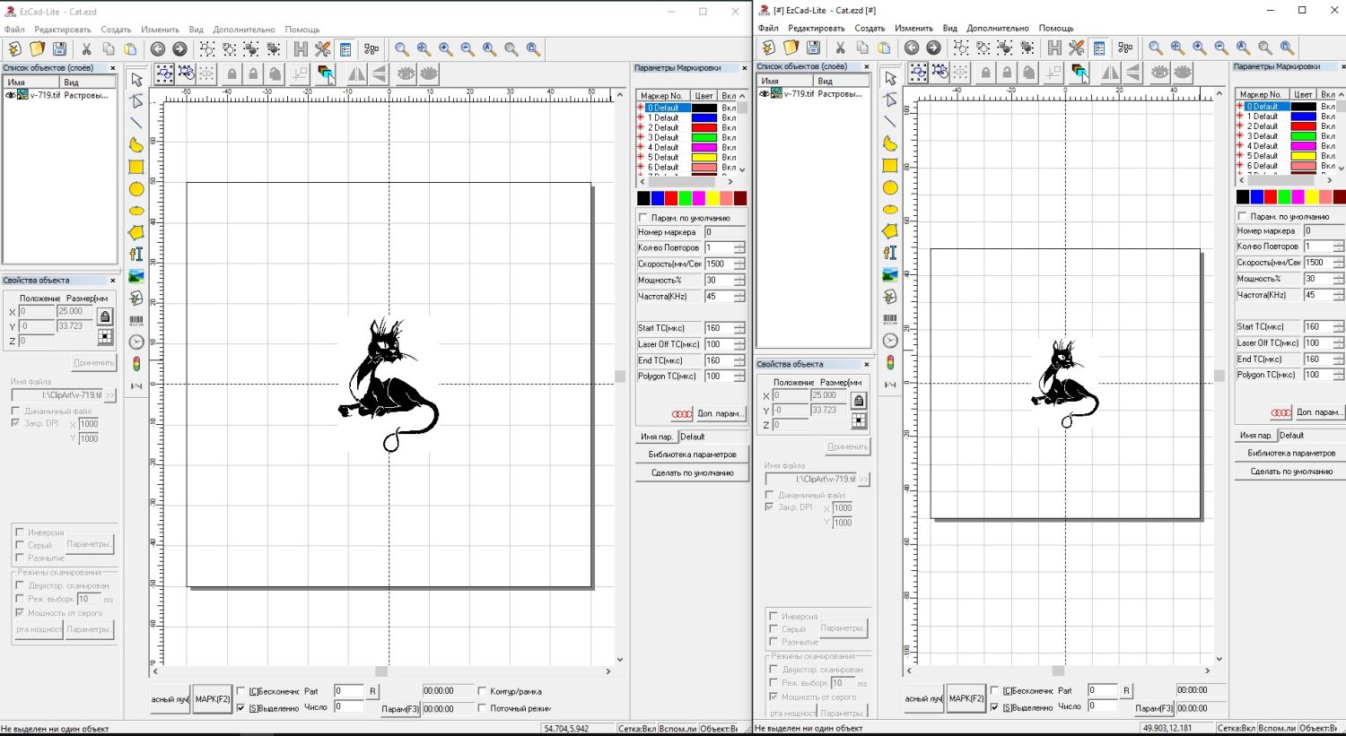Select the Bitmap image tool in left window
Viewport: 1346px width, 736px height.
tap(136, 276)
